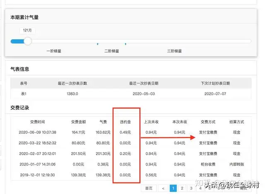The width and height of the screenshot is (265, 194).
Task: Go to 首页 first page button
Action: pos(149,188)
